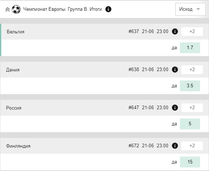This screenshot has width=209, height=171.
Task: Pick odds 15 for Финляндия
Action: coord(190,162)
